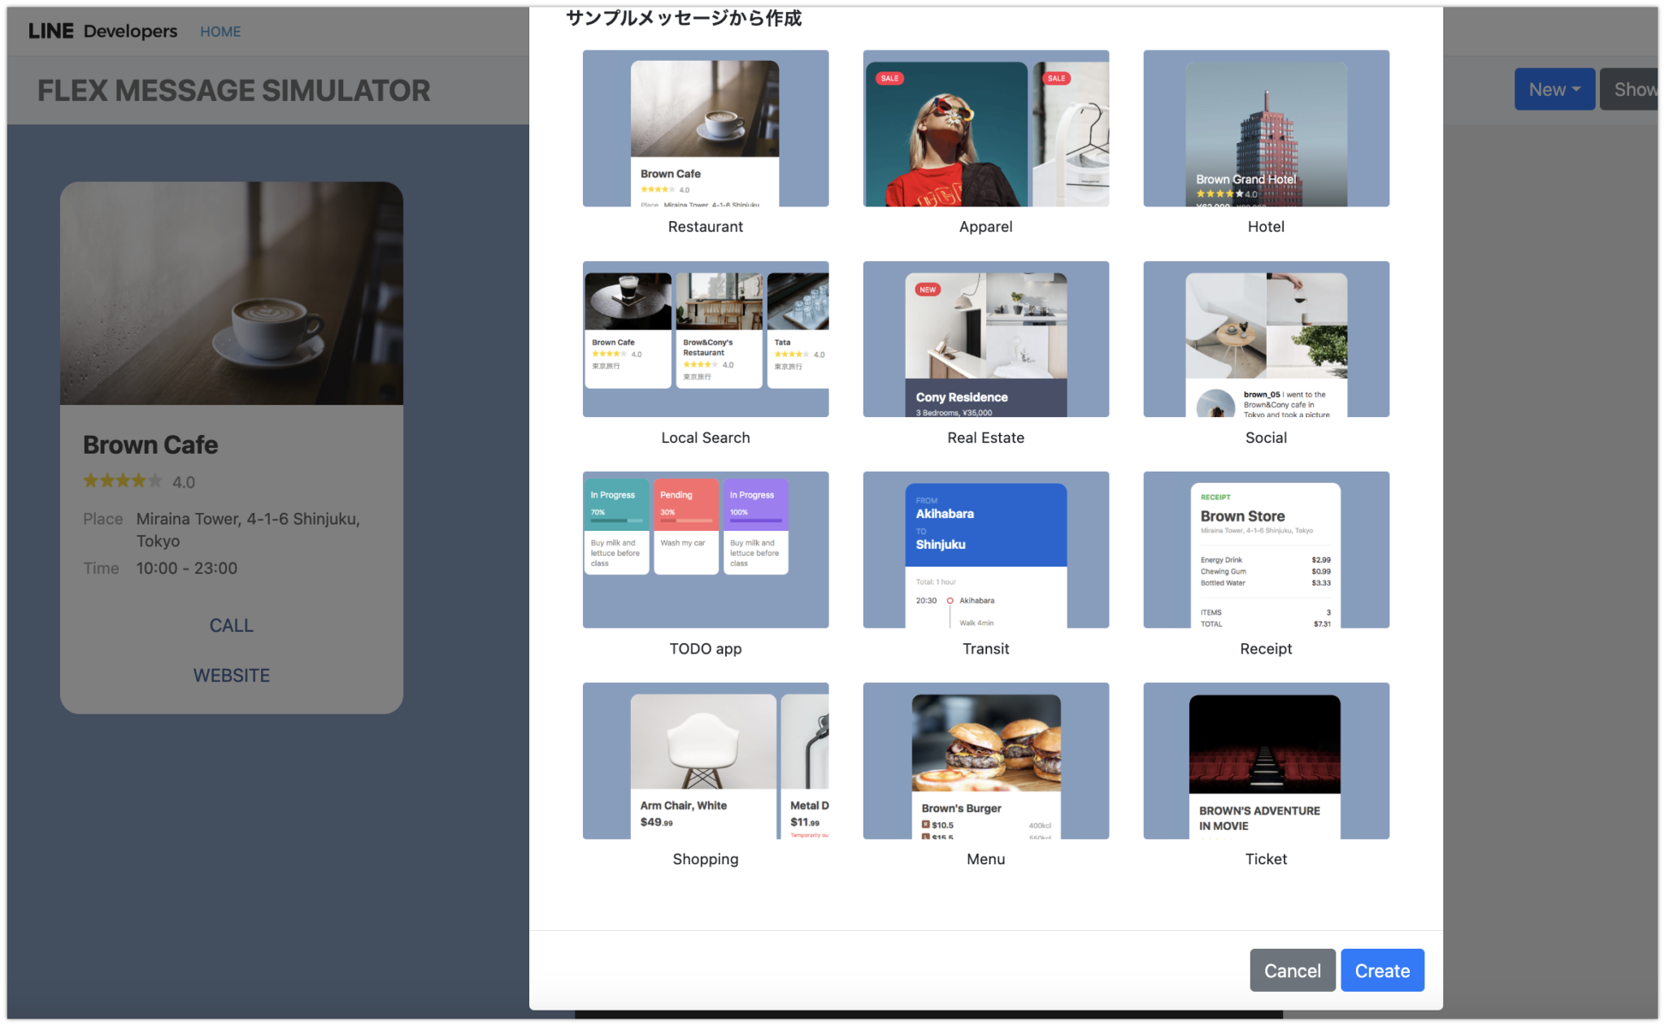Go to HOME in the header
Image resolution: width=1665 pixels, height=1026 pixels.
pos(220,32)
